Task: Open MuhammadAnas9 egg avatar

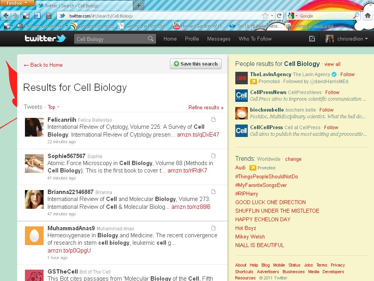Action: (x=34, y=236)
